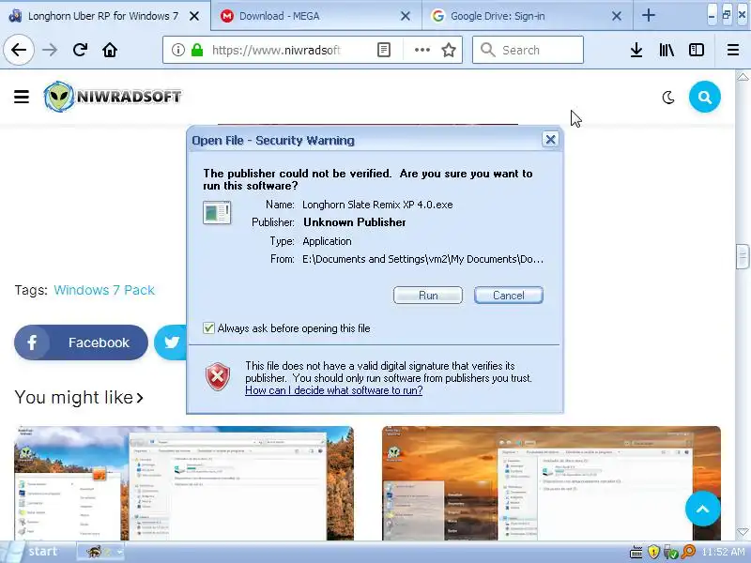The height and width of the screenshot is (563, 751).
Task: Click the browser forward arrow
Action: (50, 50)
